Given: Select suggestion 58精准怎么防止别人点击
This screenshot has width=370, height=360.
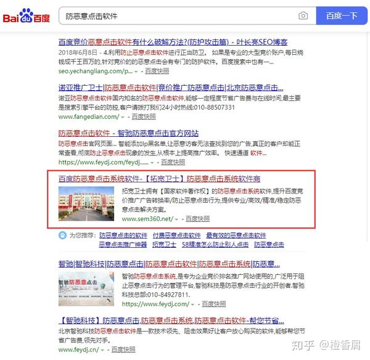Looking at the screenshot, I should (215, 245).
